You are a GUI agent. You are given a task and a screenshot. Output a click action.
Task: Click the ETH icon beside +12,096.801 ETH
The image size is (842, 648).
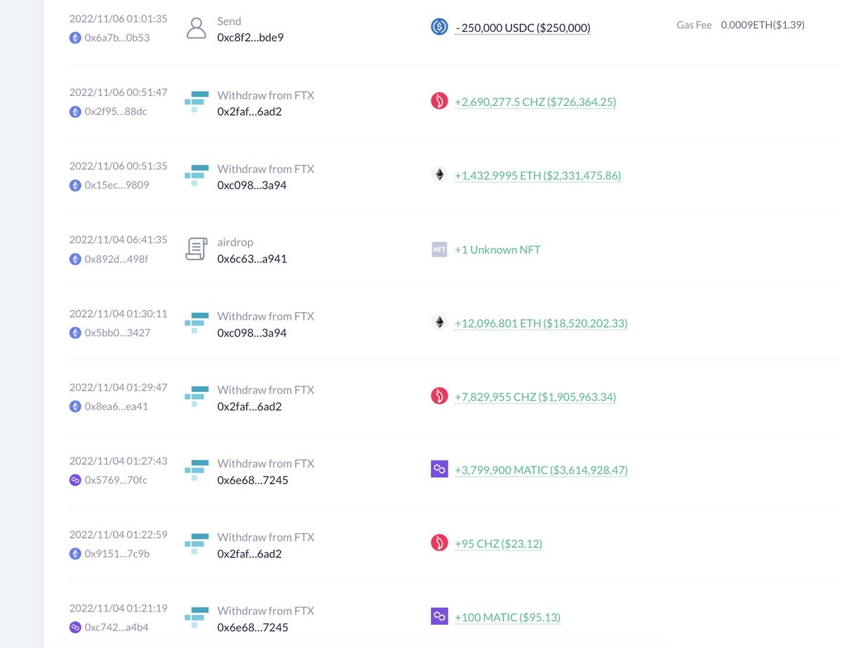tap(439, 323)
